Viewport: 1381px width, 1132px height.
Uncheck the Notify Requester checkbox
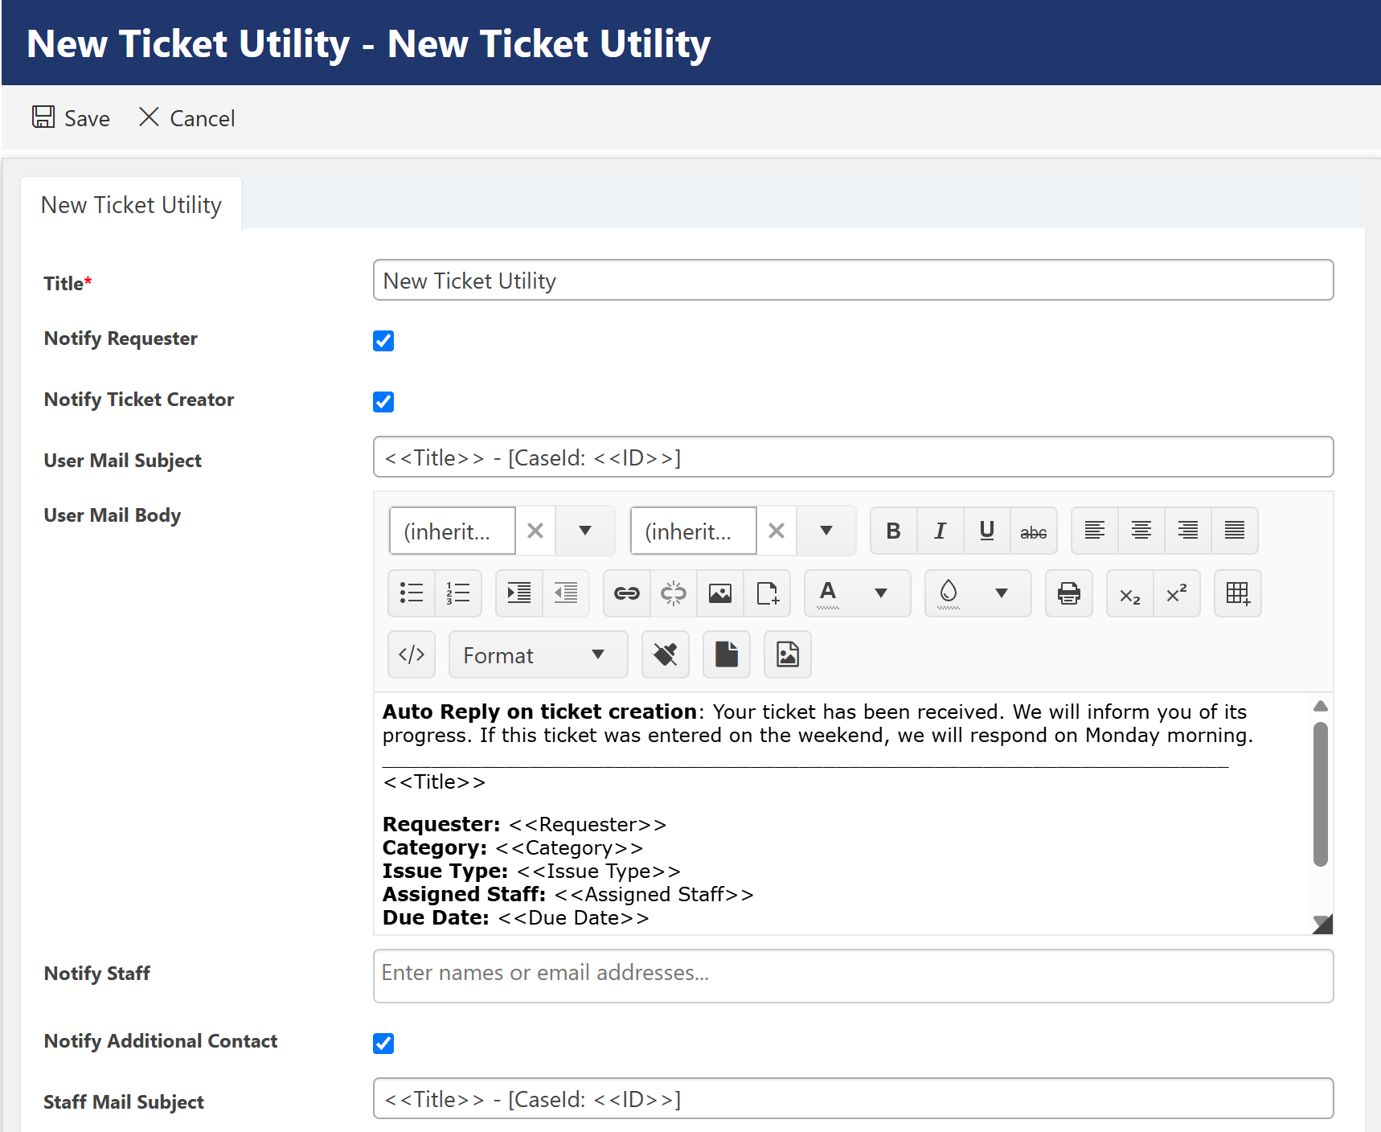(383, 341)
